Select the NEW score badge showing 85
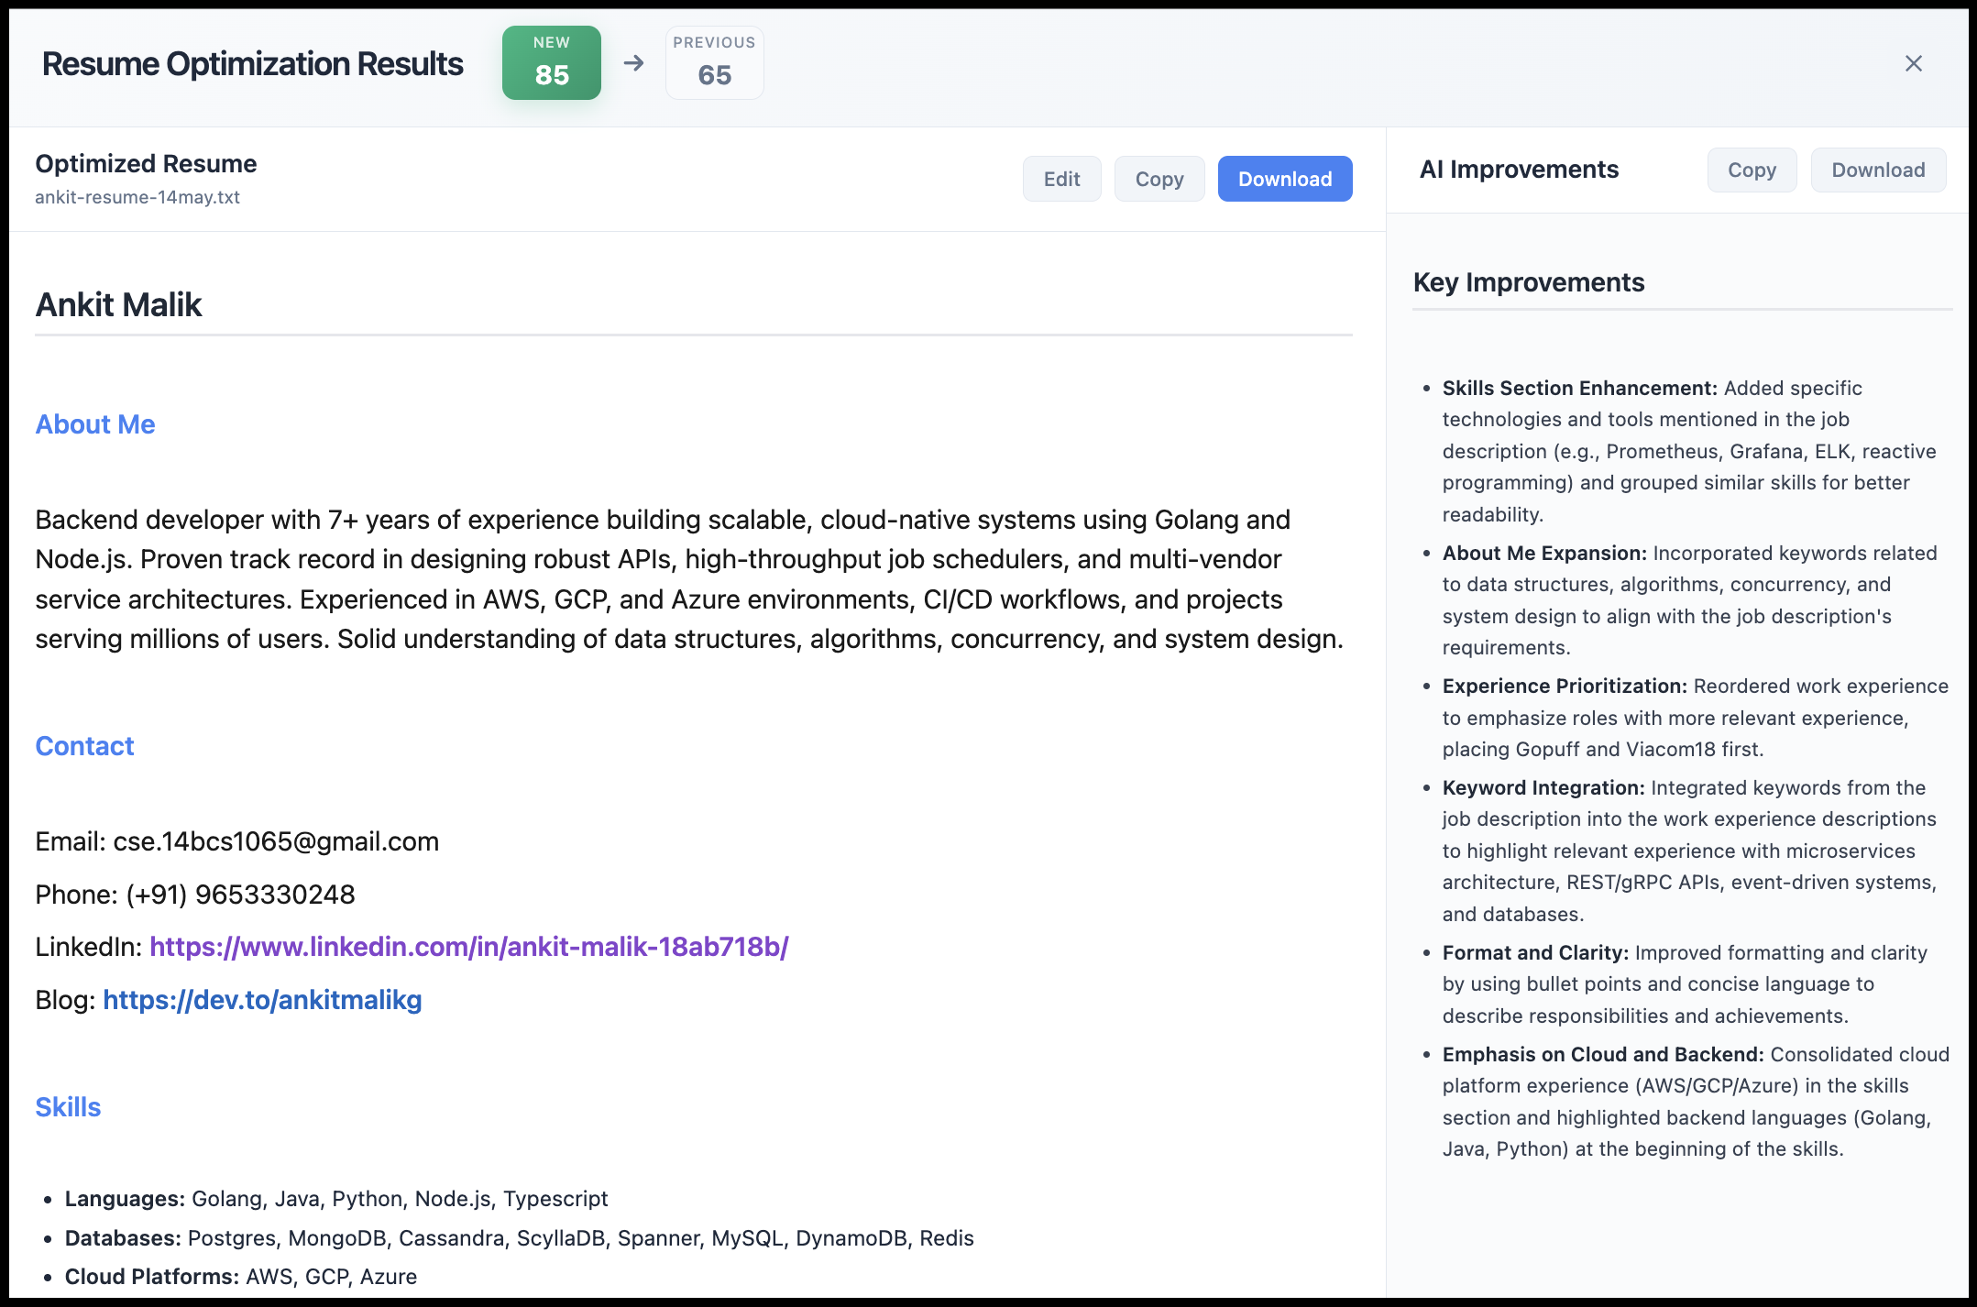Viewport: 1977px width, 1307px height. 551,62
